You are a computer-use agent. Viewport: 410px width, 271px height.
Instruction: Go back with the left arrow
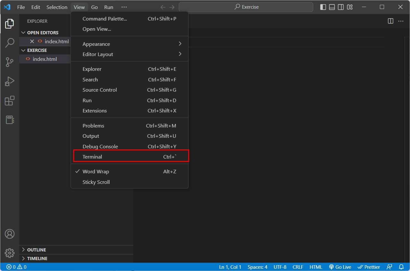pyautogui.click(x=163, y=7)
